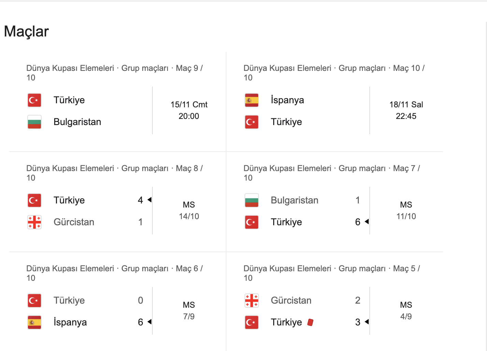
Task: Click İspanya flag in 18/11 match card
Action: 252,100
